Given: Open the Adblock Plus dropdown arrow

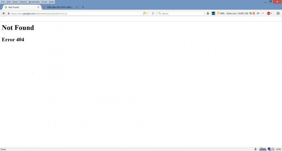Looking at the screenshot, I should pyautogui.click(x=271, y=13).
